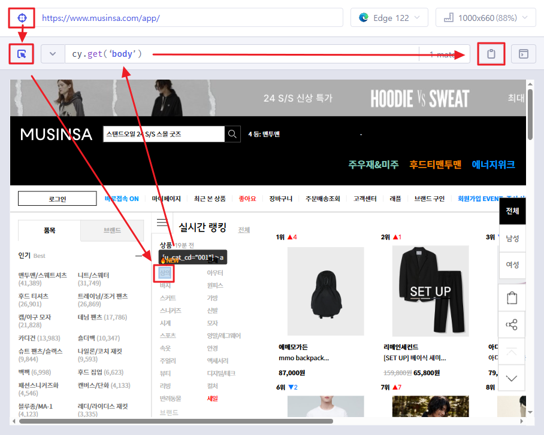Click the vertical scrollbar thumb
This screenshot has width=544, height=435.
530,114
